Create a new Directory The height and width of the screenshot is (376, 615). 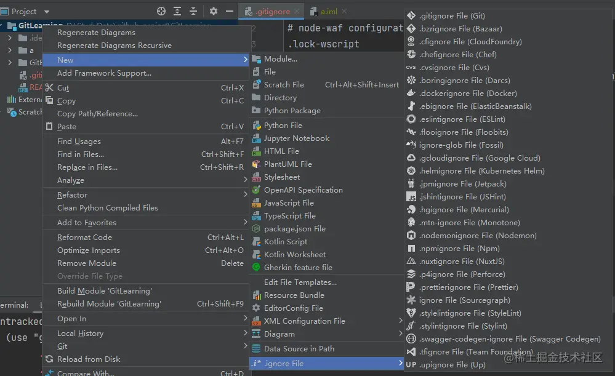[x=327, y=98]
